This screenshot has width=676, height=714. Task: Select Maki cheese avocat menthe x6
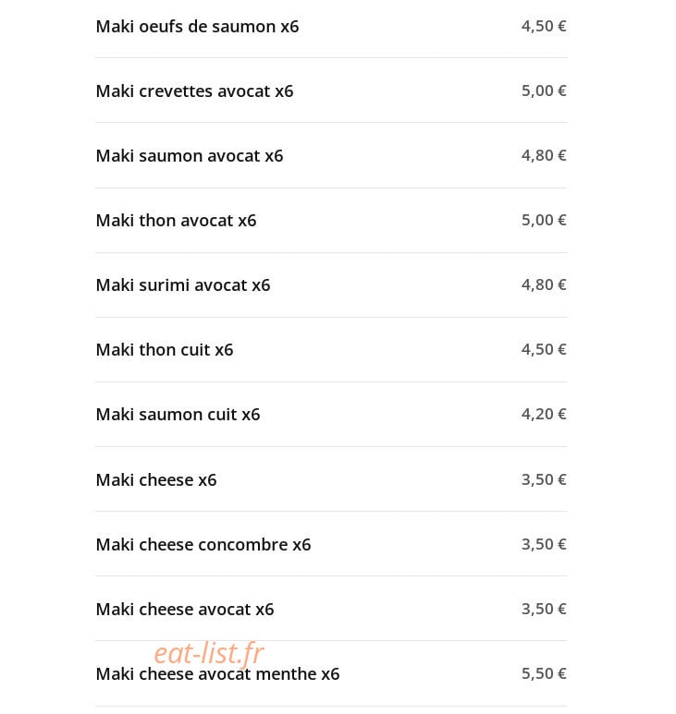tap(217, 674)
